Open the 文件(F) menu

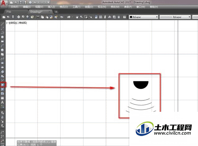[x=15, y=7]
